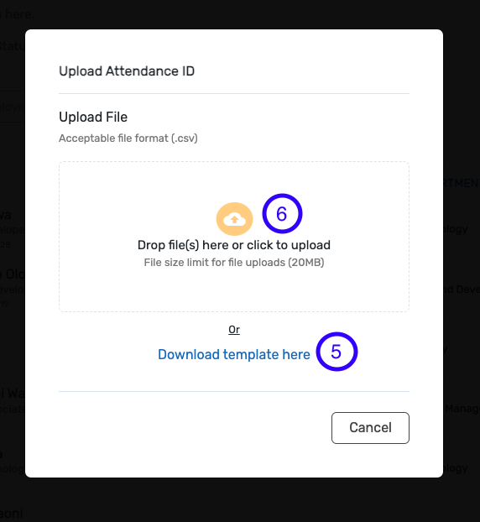
Task: Click 'Drop file(s) here or click to upload' text
Action: point(233,245)
